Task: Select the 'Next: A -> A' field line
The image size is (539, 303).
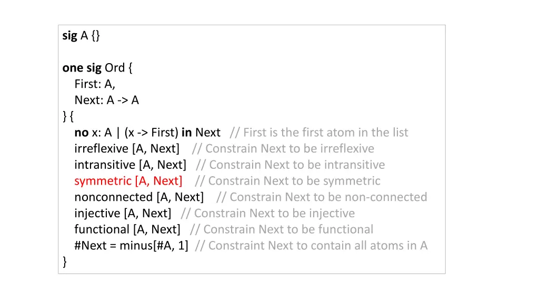Action: [106, 100]
